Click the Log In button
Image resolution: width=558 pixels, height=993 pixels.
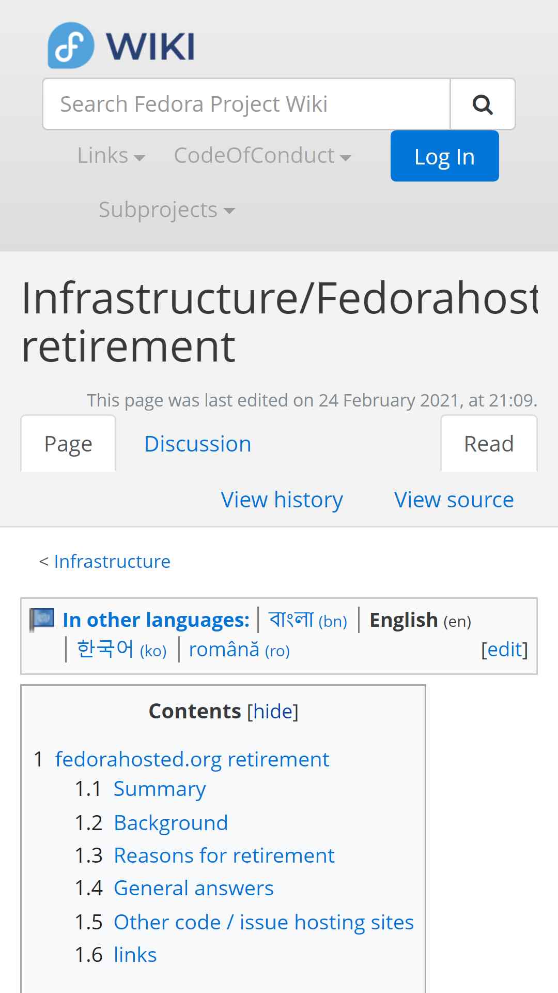[444, 156]
